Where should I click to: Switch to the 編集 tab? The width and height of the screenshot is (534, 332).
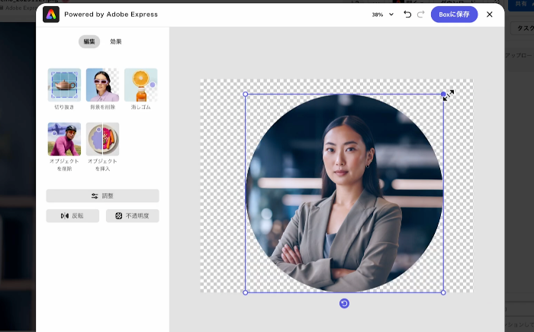pos(88,41)
